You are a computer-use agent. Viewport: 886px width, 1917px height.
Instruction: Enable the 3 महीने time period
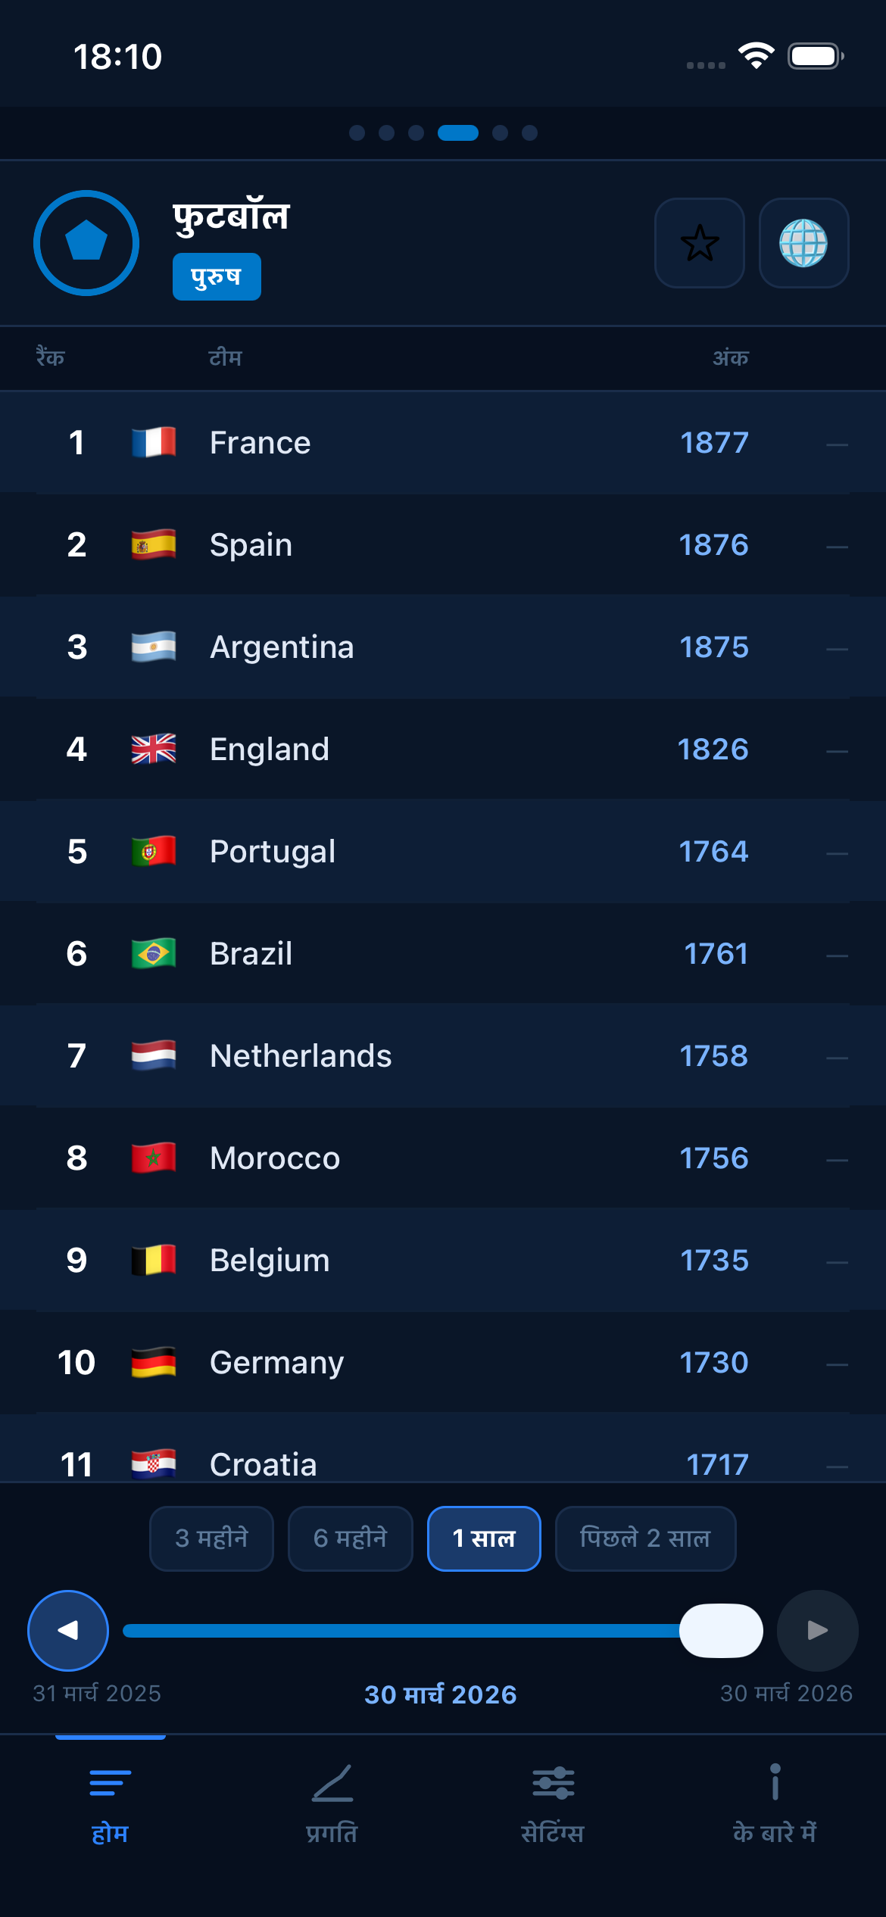(211, 1538)
